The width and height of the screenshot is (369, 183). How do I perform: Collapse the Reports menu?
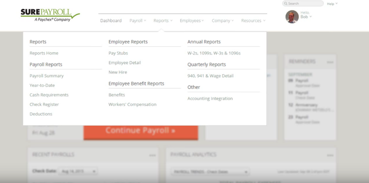[163, 21]
